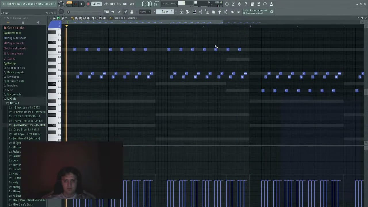Screen dimensions: 368x207
Task: Toggle the piano roll snap magnet
Action: click(58, 18)
